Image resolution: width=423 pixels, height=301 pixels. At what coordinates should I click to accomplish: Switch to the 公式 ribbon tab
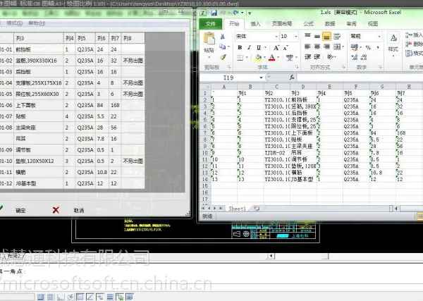click(308, 24)
